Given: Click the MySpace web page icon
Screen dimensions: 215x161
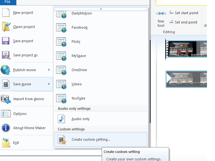Looking at the screenshot, I should 61,56.
